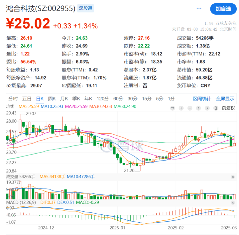Image resolution: width=239 pixels, height=235 pixels.
Task: Click the 29.07 high marker on chart
Action: [x=31, y=114]
